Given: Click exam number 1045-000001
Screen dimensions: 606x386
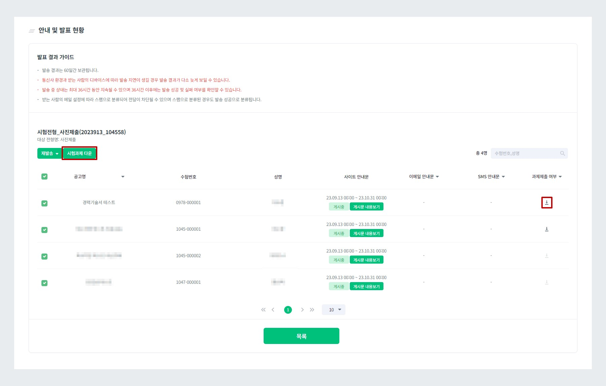Looking at the screenshot, I should [189, 229].
